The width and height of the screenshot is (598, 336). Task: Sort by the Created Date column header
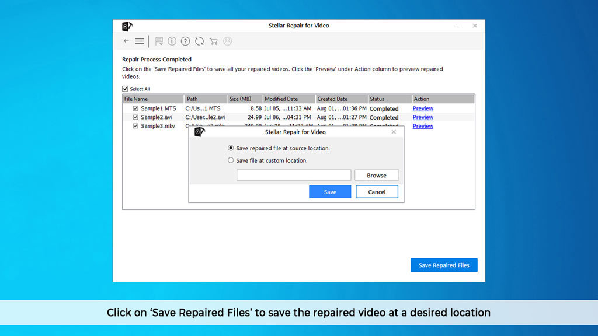click(342, 99)
